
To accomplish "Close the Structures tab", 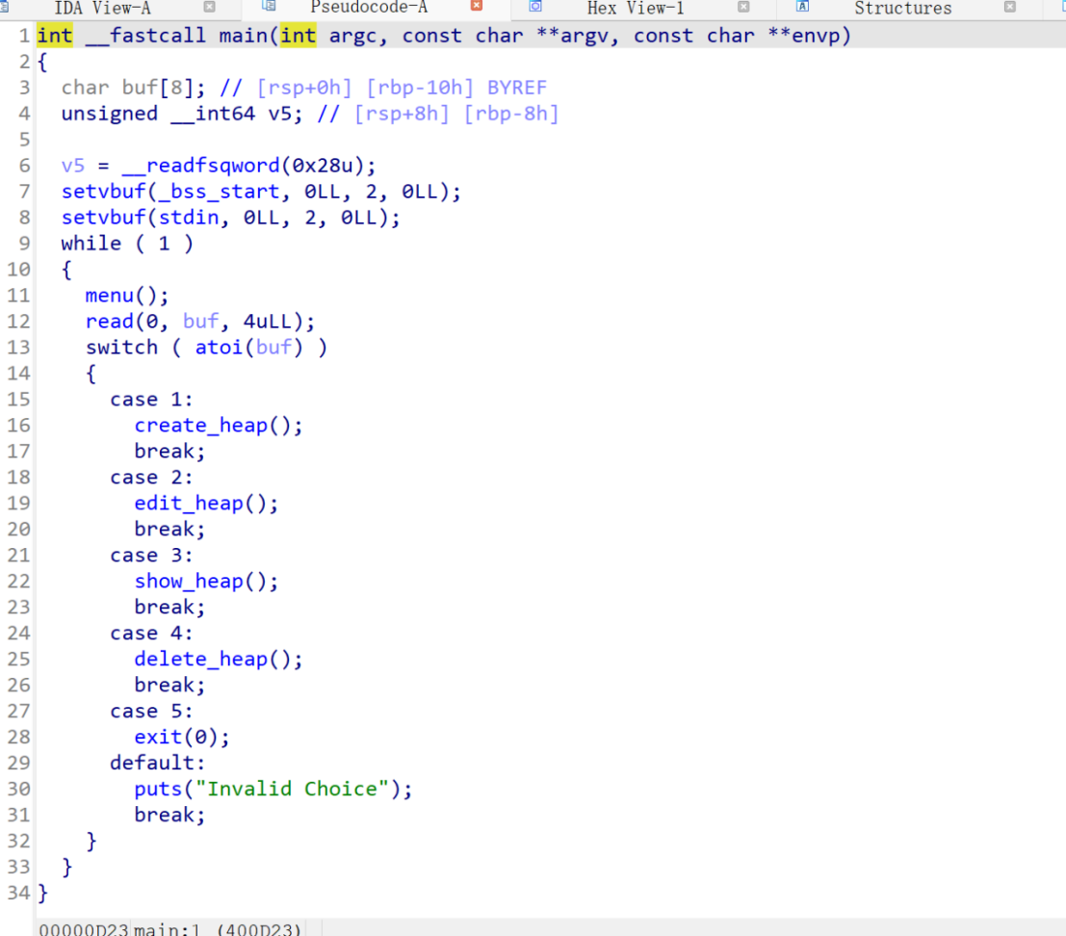I will [x=1009, y=8].
